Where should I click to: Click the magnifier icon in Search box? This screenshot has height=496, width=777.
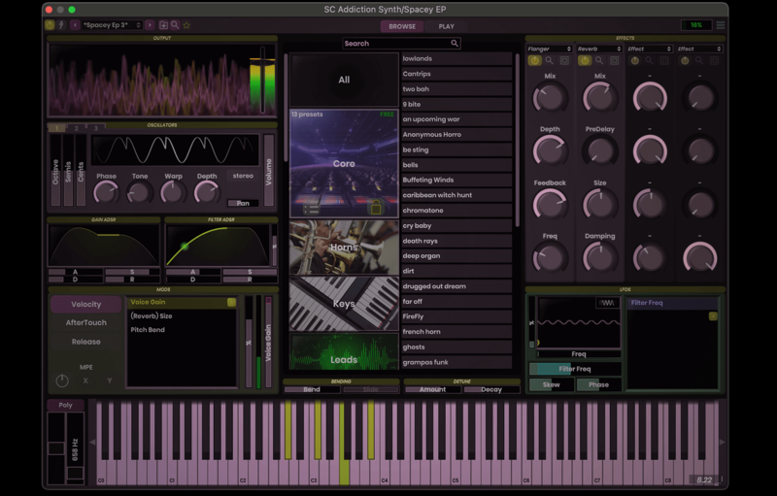coord(455,44)
